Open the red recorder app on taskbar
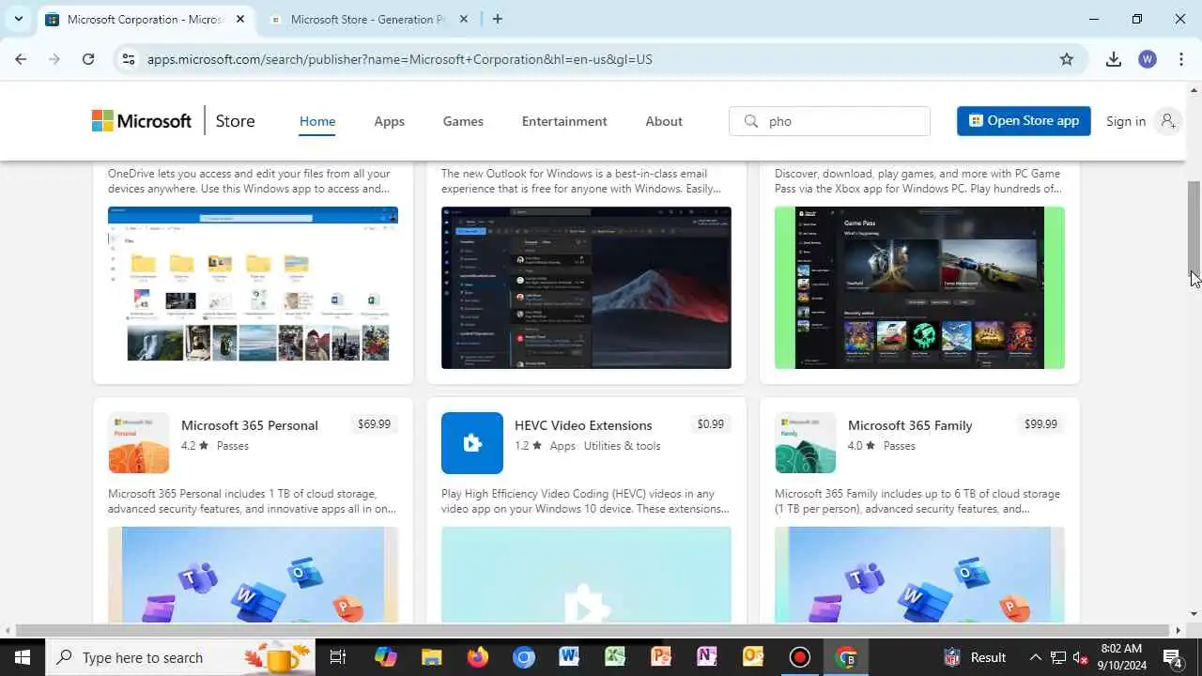This screenshot has height=676, width=1202. tap(799, 657)
